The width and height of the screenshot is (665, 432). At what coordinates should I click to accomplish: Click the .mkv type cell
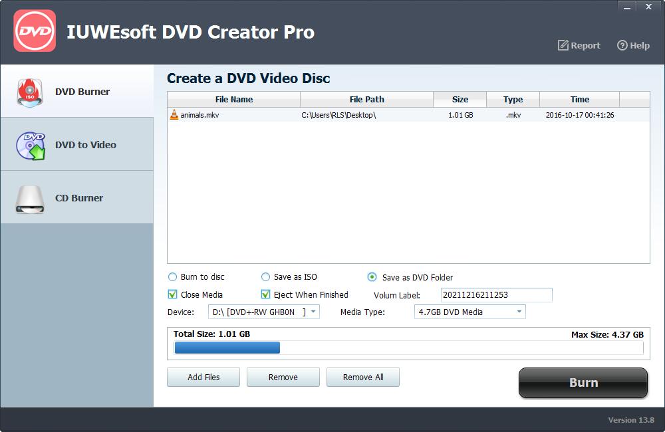click(x=513, y=115)
